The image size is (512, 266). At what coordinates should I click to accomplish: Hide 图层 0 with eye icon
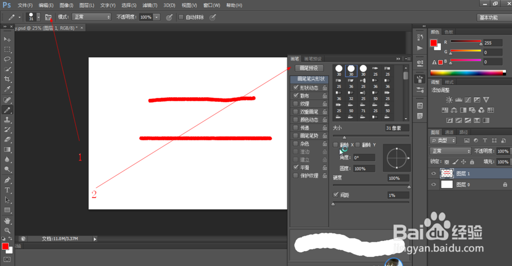tap(434, 184)
